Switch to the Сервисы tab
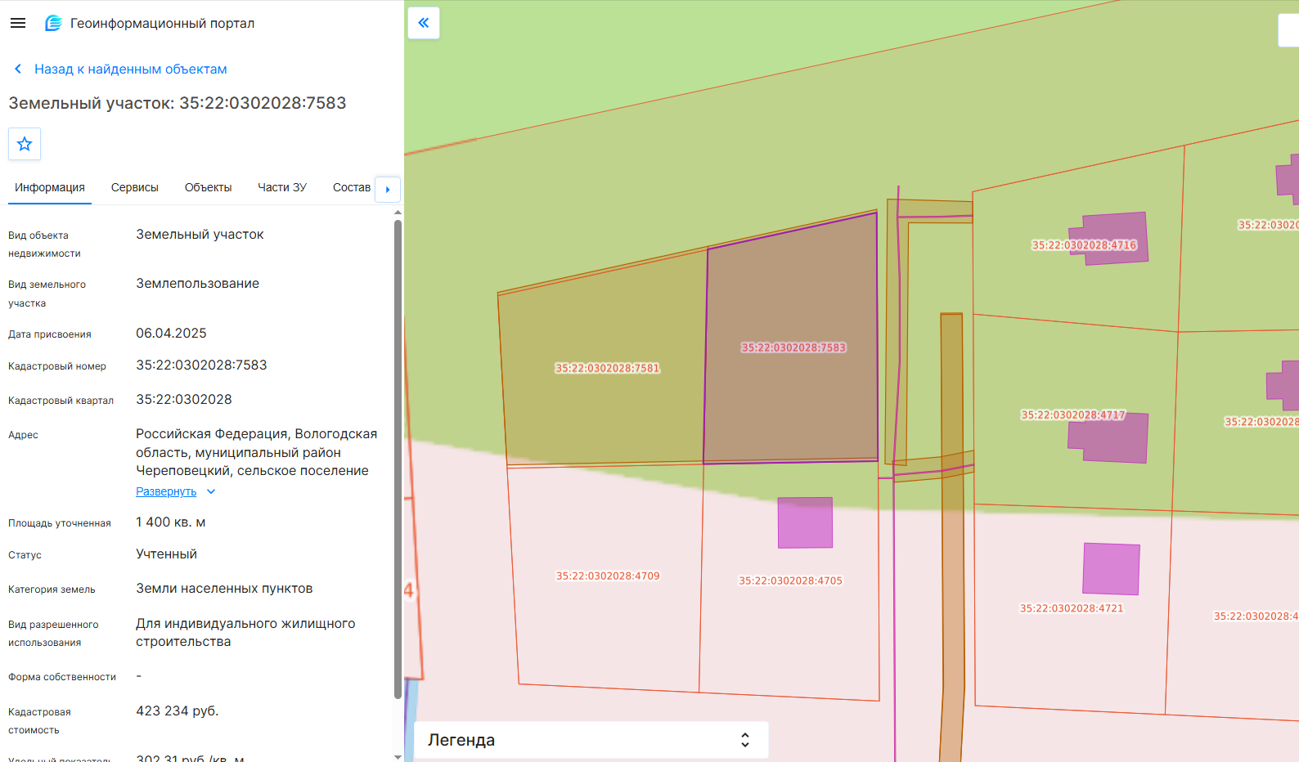Viewport: 1299px width, 762px height. point(135,187)
